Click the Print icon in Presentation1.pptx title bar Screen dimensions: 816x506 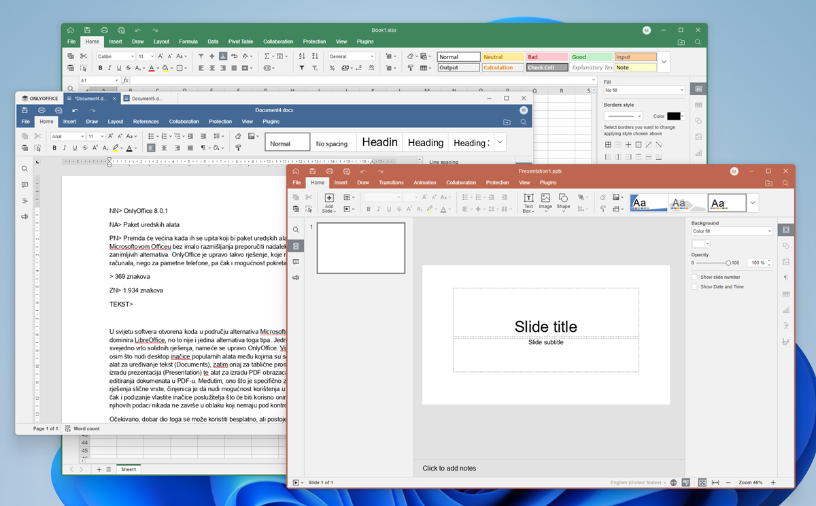click(x=330, y=171)
